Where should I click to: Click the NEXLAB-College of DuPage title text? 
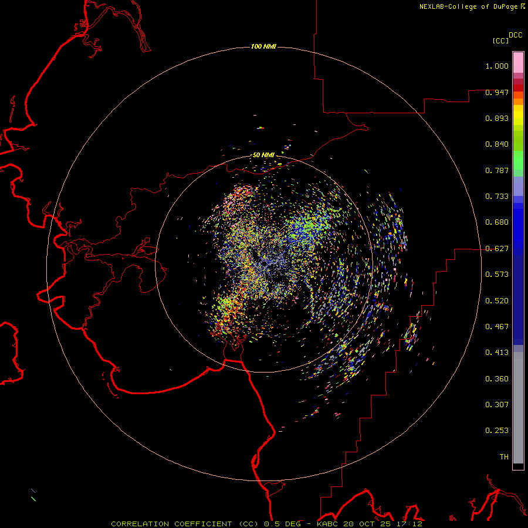point(468,6)
